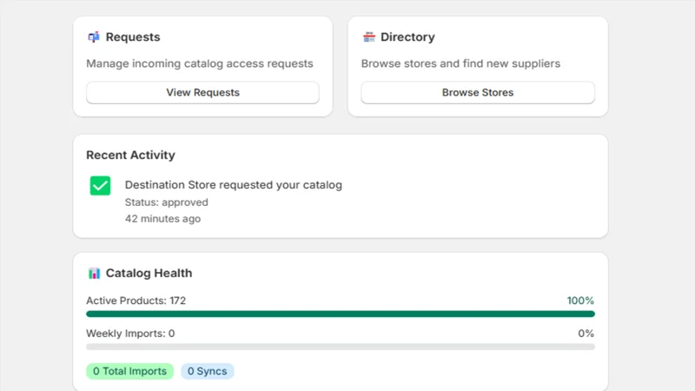Click the 0% percentage value
The width and height of the screenshot is (695, 391).
pyautogui.click(x=586, y=334)
